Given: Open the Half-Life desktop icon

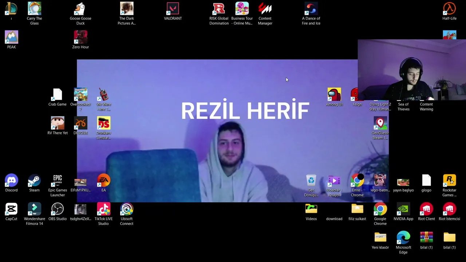Looking at the screenshot, I should coord(449,9).
